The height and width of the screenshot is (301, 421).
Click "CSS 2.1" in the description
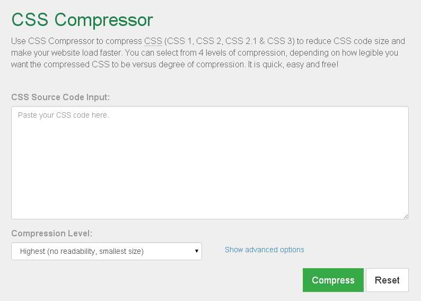[x=242, y=41]
